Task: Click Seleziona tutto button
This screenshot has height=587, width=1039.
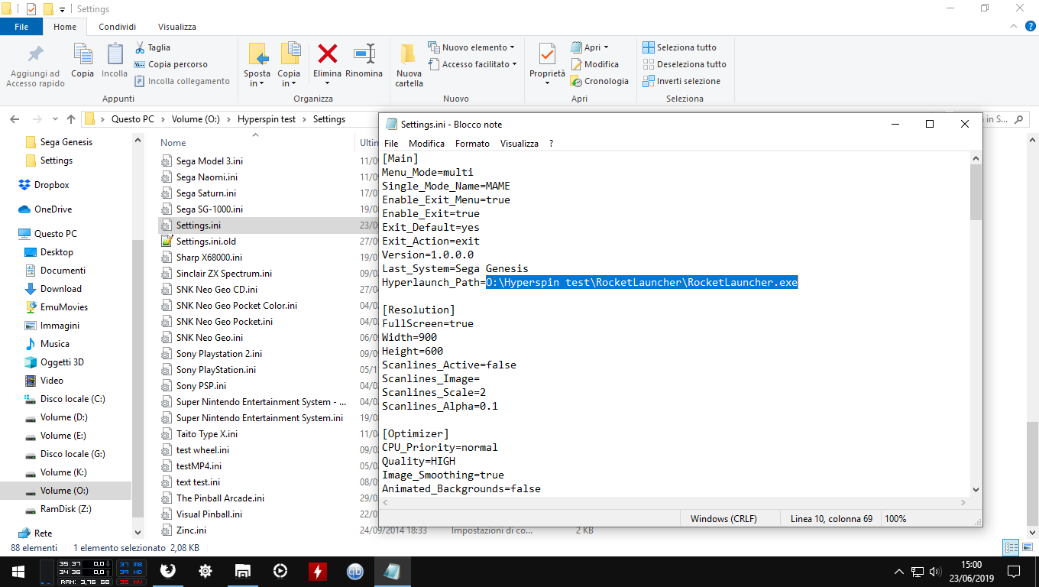Action: point(679,47)
